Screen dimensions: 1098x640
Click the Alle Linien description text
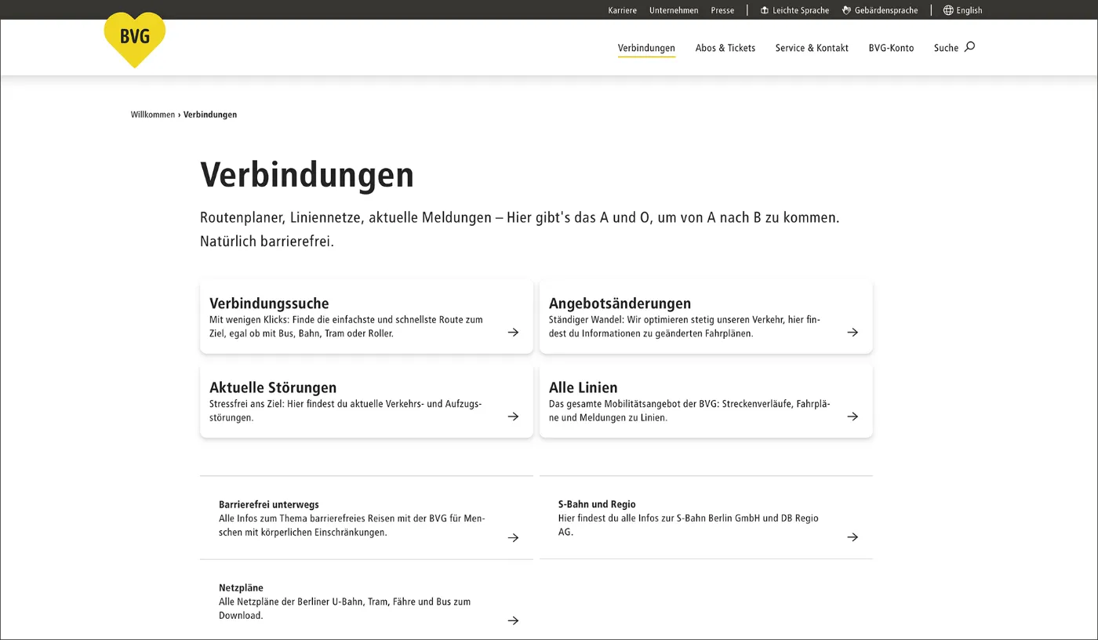689,410
